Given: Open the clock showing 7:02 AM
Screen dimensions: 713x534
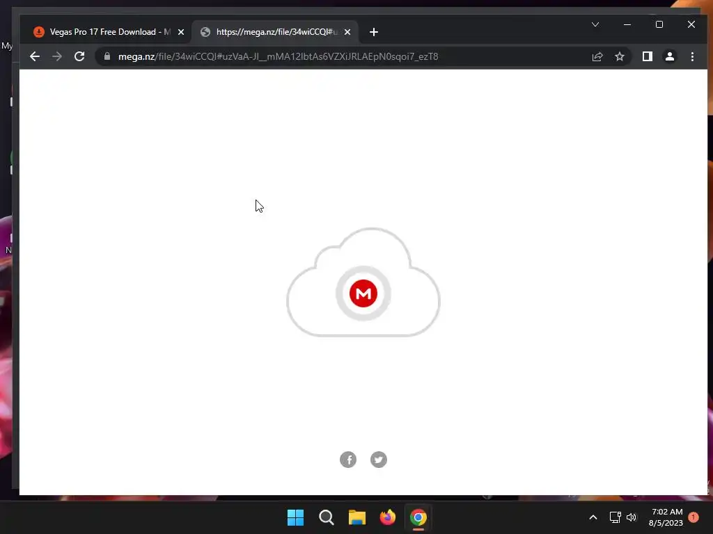Looking at the screenshot, I should pyautogui.click(x=666, y=517).
